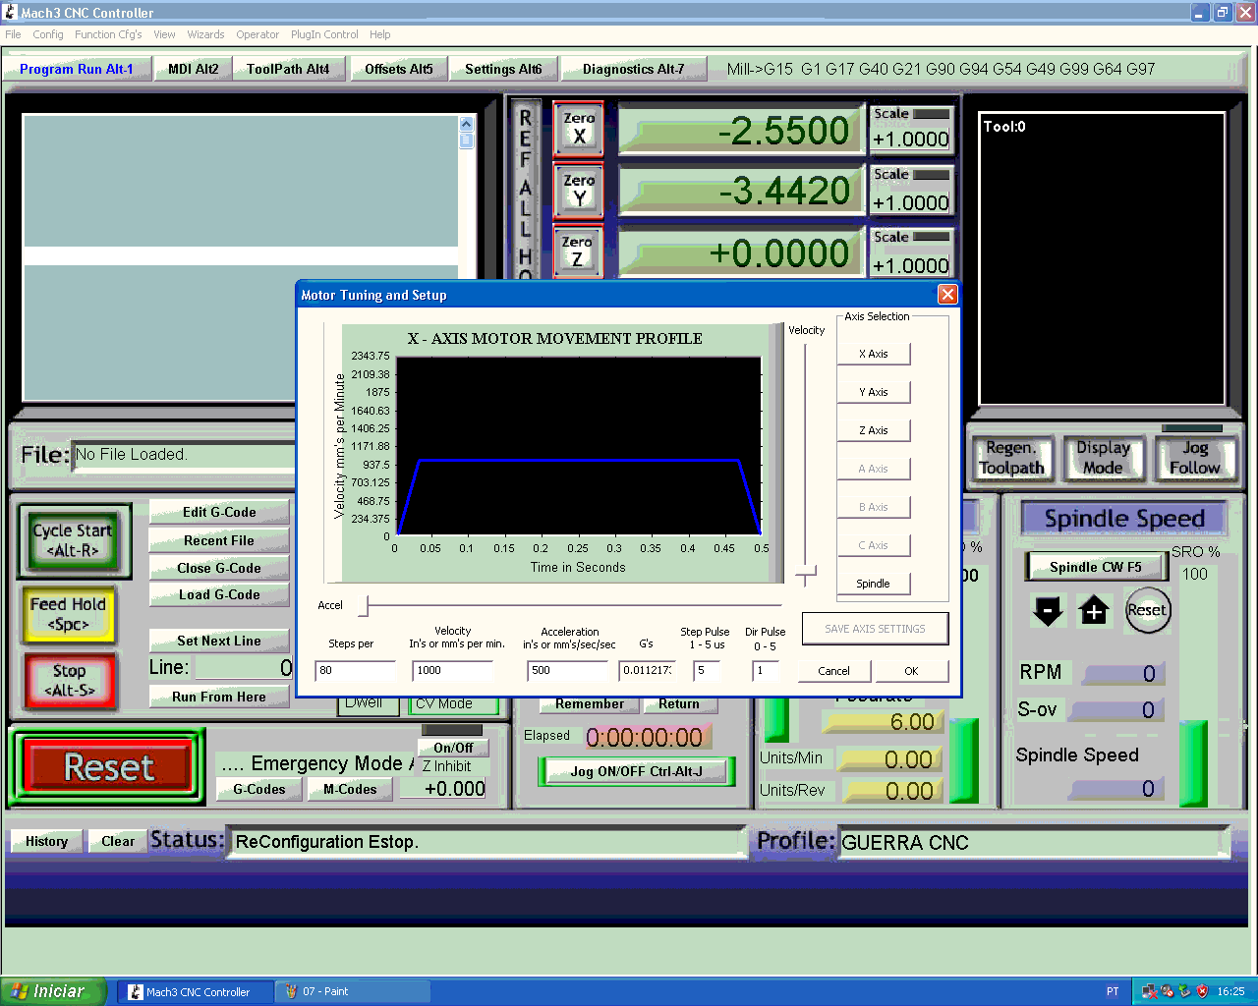This screenshot has width=1258, height=1006.
Task: Click the spindle speed decrease arrow icon
Action: pyautogui.click(x=1049, y=611)
